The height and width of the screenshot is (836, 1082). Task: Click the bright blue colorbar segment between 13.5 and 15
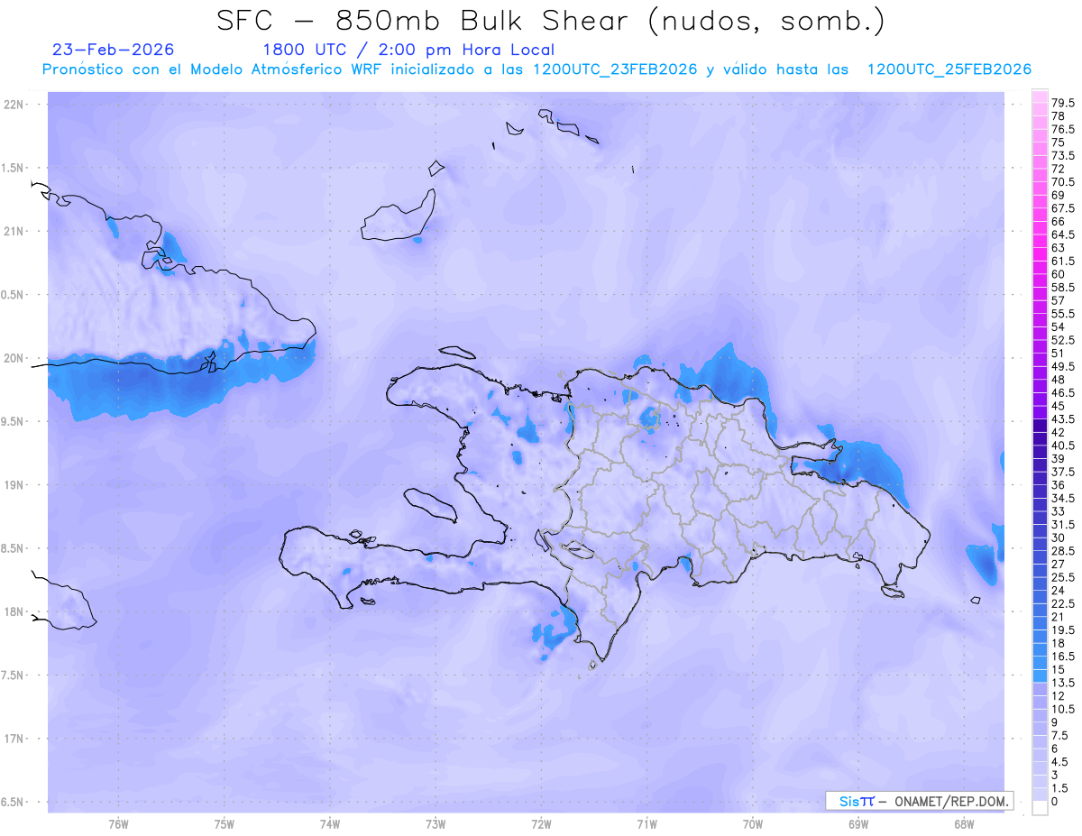pos(1040,675)
